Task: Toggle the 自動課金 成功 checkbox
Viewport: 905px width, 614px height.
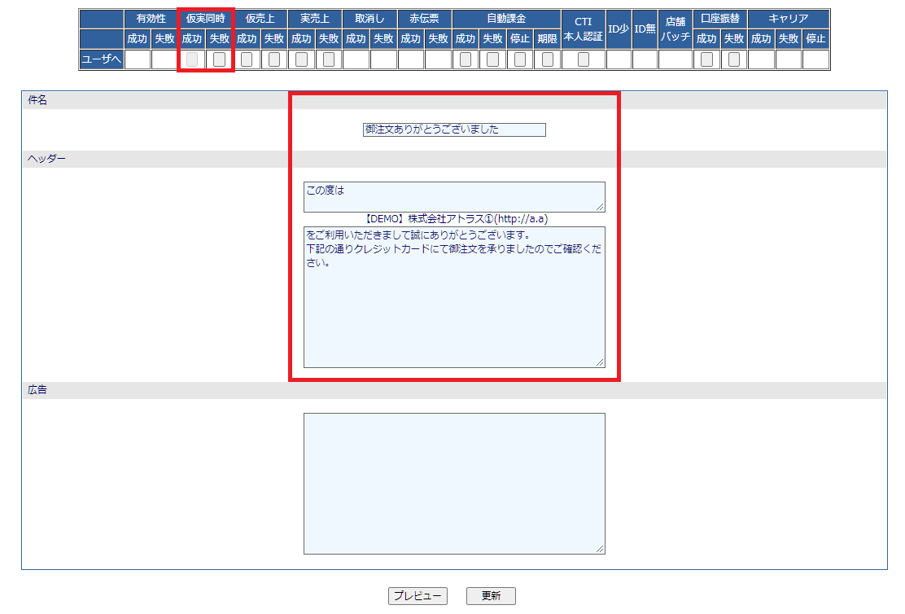Action: coord(466,59)
